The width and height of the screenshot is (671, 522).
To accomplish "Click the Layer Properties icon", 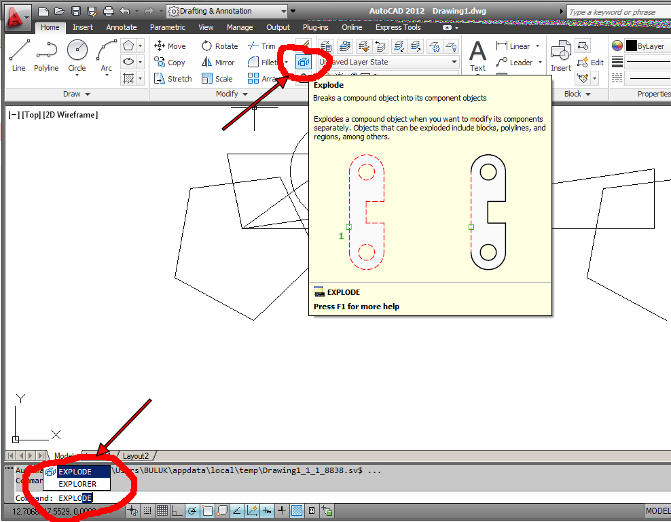I will pyautogui.click(x=326, y=46).
